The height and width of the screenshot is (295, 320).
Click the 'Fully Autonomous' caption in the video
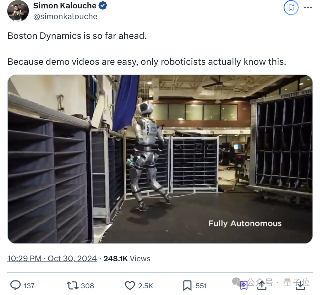pyautogui.click(x=245, y=223)
